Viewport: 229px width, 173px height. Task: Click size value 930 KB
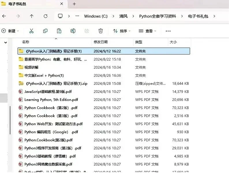(x=183, y=132)
